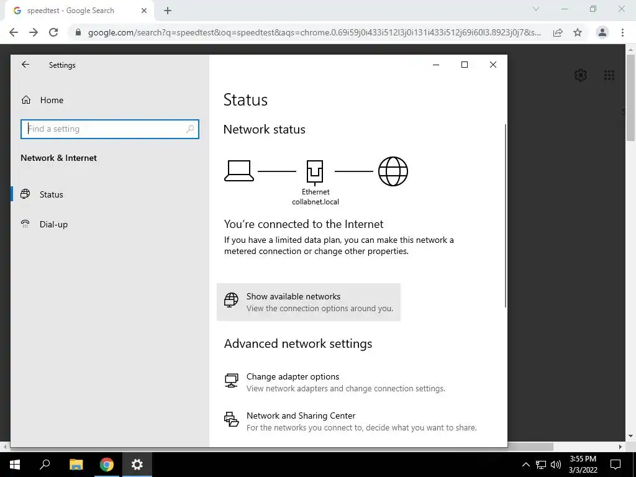Click the Chrome address bar URL

tap(314, 32)
